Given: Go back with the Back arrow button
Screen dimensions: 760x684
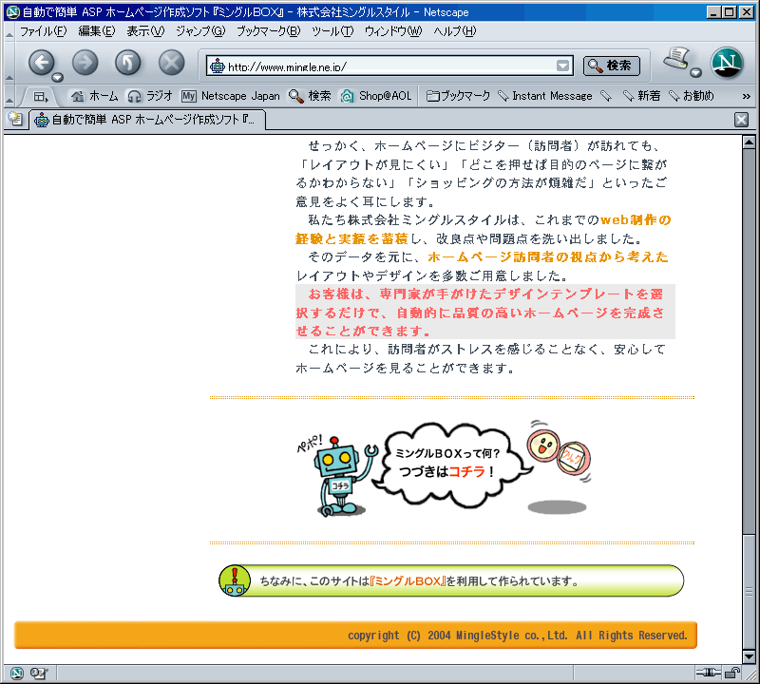Looking at the screenshot, I should (42, 63).
